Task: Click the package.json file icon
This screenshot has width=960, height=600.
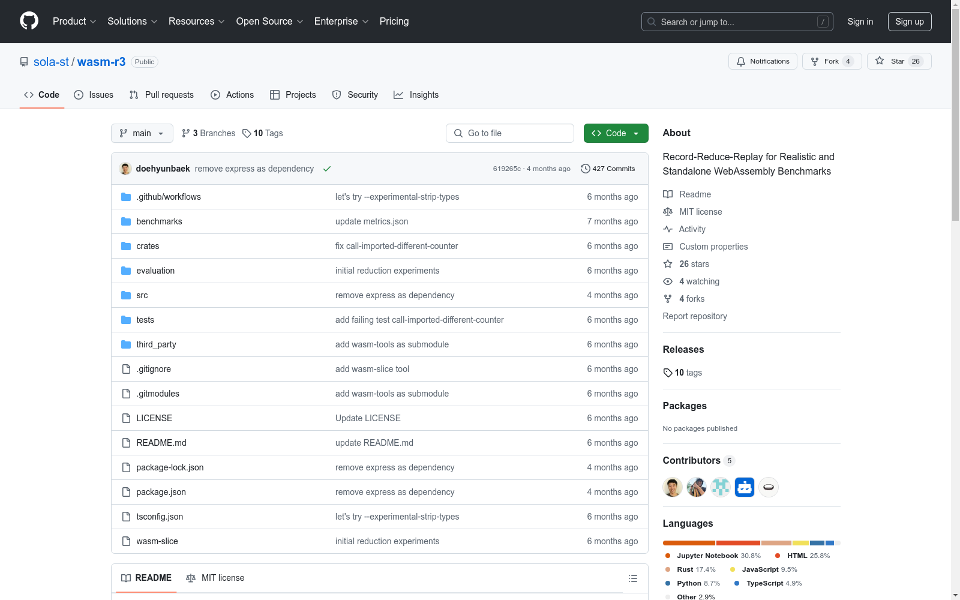Action: point(126,492)
